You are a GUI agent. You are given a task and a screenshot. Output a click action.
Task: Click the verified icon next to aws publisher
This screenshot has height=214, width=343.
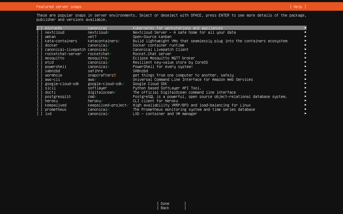95,79
